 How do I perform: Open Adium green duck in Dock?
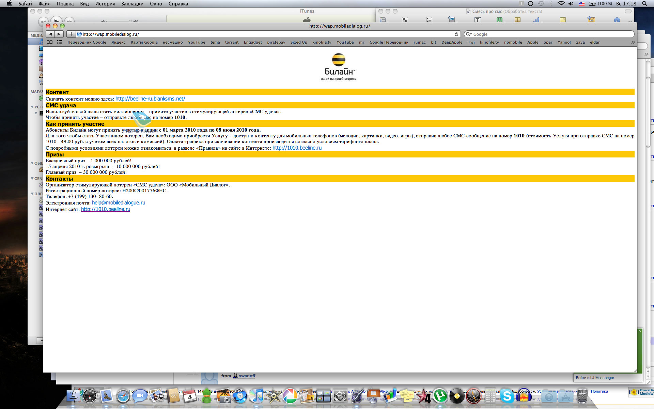[x=207, y=396]
